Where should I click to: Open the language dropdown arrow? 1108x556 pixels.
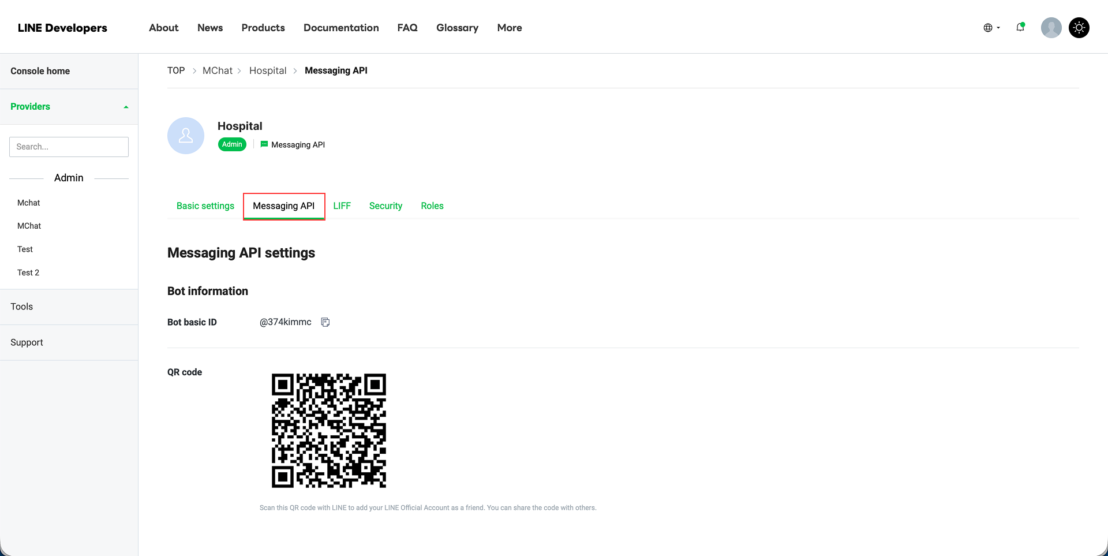click(x=997, y=27)
